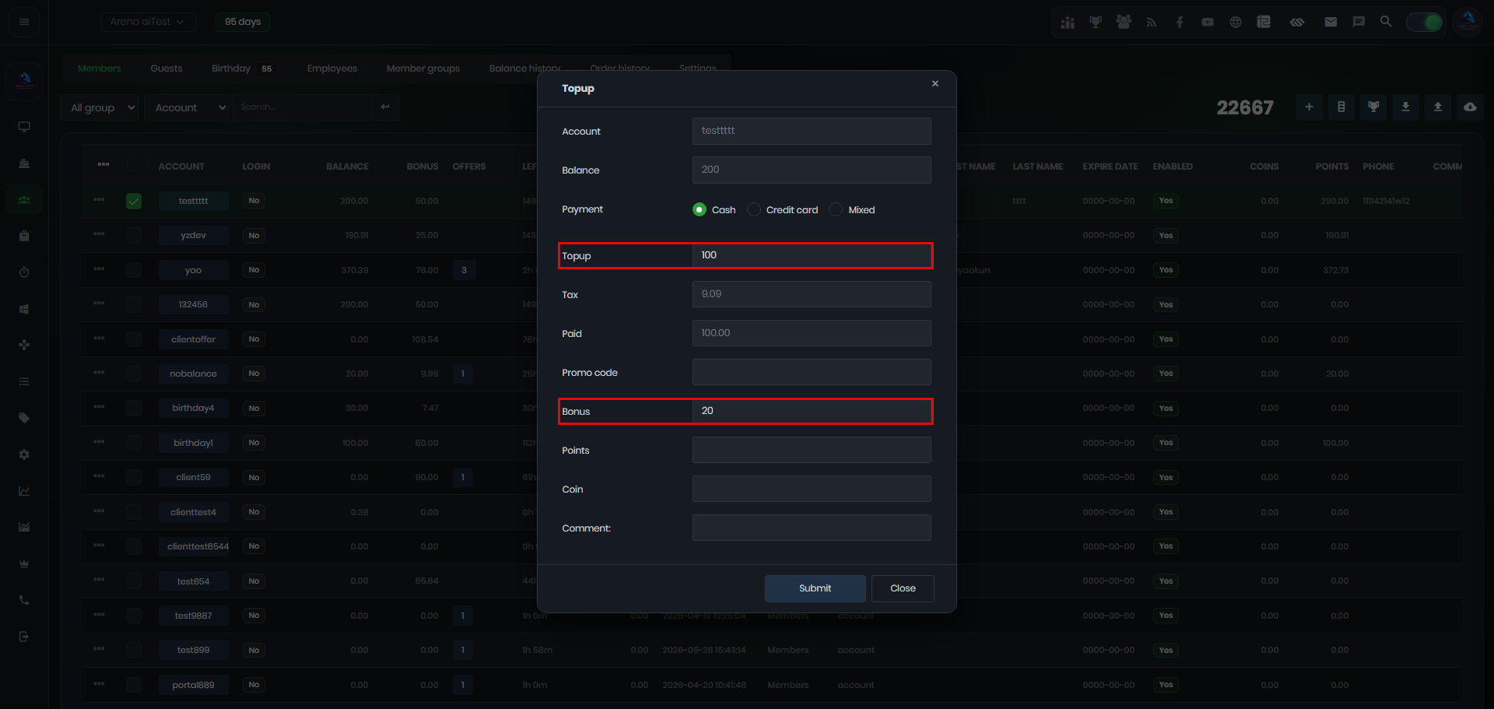Select the Credit card payment option
Image resolution: width=1494 pixels, height=709 pixels.
click(x=754, y=209)
